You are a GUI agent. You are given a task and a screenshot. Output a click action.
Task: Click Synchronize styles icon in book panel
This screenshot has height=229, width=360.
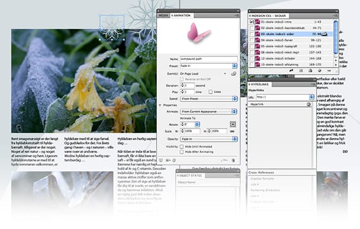(291, 71)
